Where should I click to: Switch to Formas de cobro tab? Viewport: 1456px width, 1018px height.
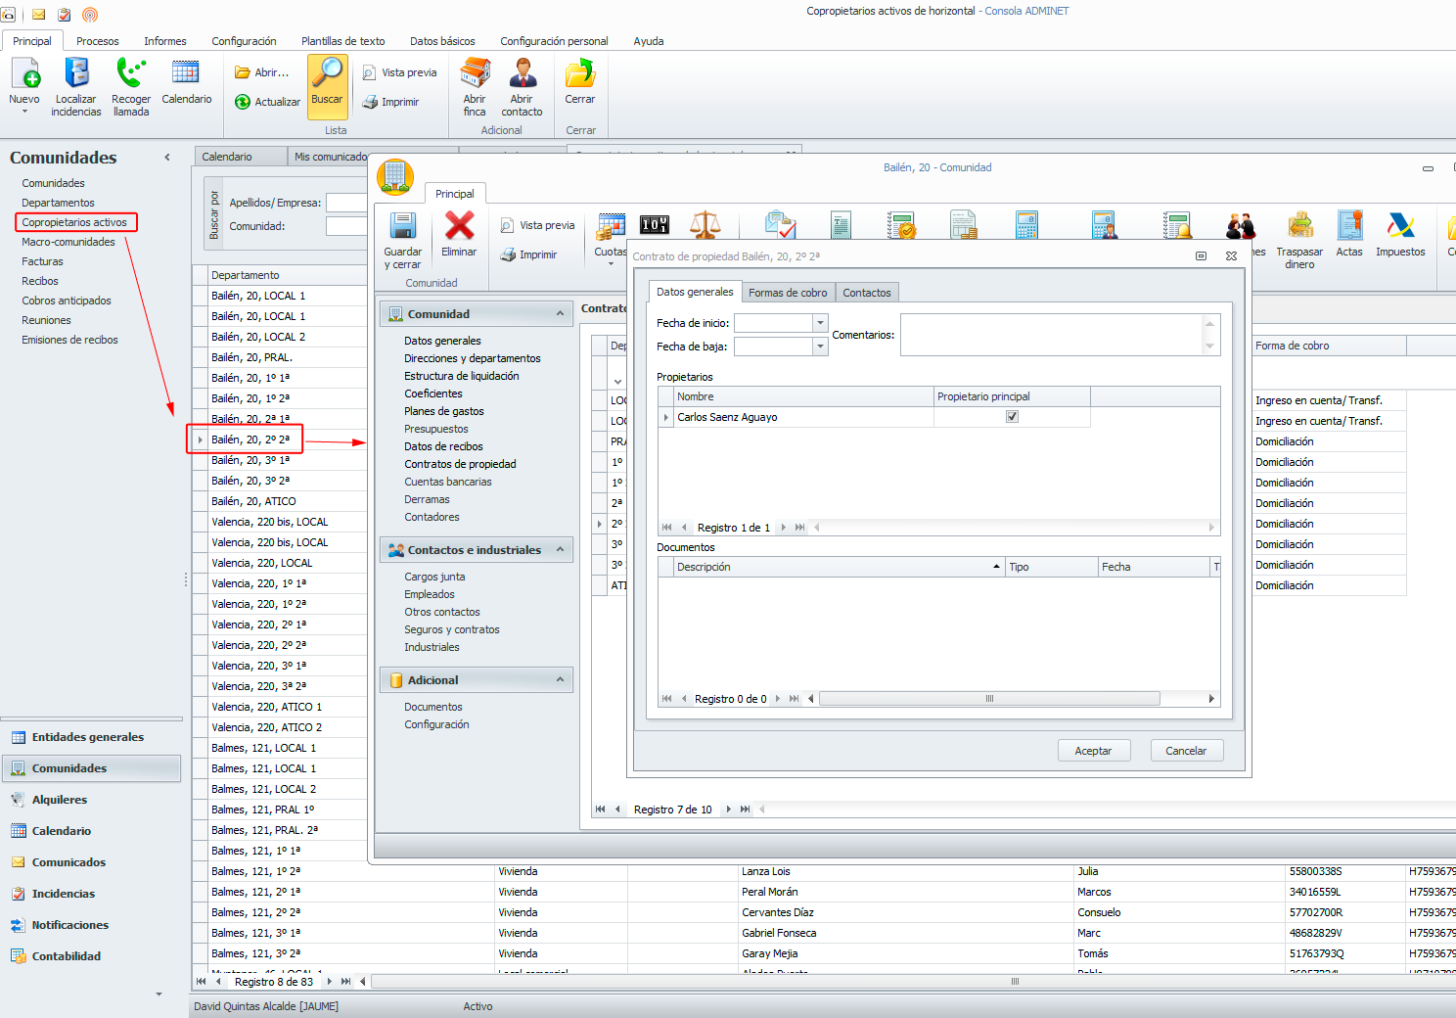[x=788, y=293]
